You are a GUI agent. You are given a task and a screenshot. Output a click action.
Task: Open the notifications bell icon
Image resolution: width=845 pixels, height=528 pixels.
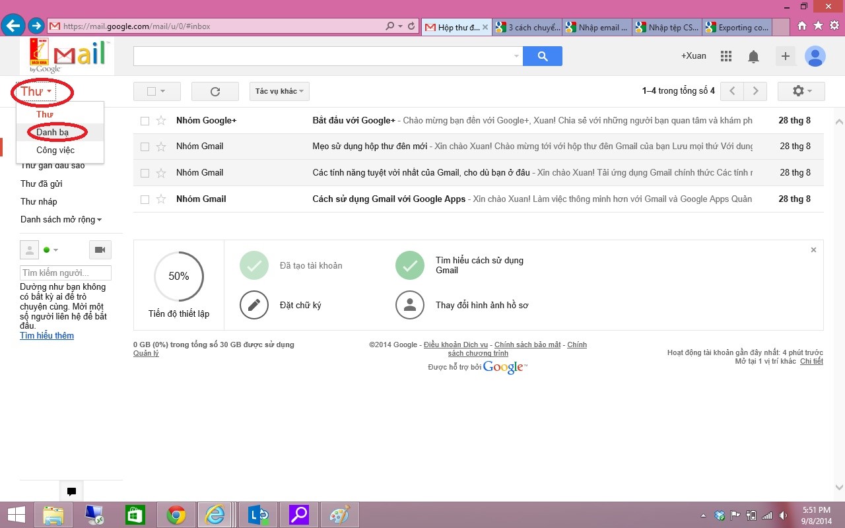tap(753, 57)
